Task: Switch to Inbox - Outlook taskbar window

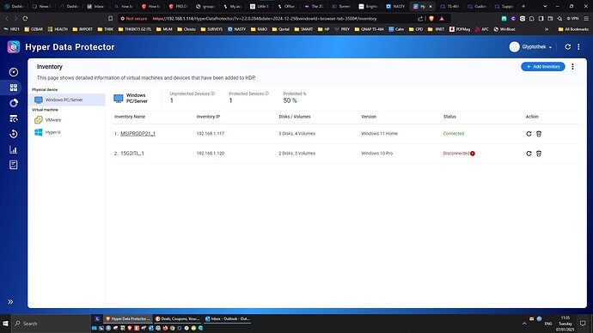Action: (227, 318)
